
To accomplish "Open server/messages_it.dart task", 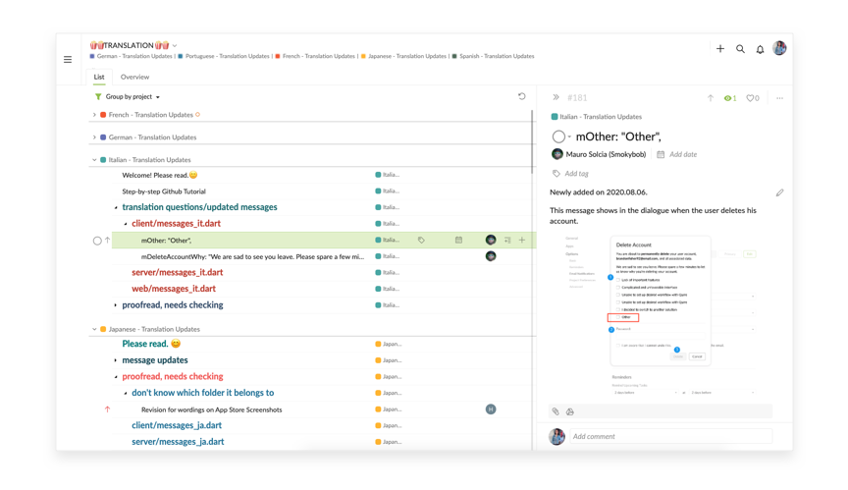I will pos(178,272).
